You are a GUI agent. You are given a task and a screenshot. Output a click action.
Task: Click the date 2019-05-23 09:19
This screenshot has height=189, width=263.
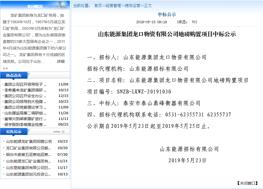(x=151, y=22)
